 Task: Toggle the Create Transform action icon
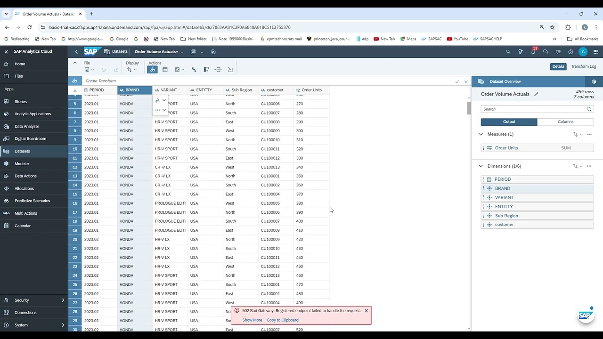pos(152,70)
